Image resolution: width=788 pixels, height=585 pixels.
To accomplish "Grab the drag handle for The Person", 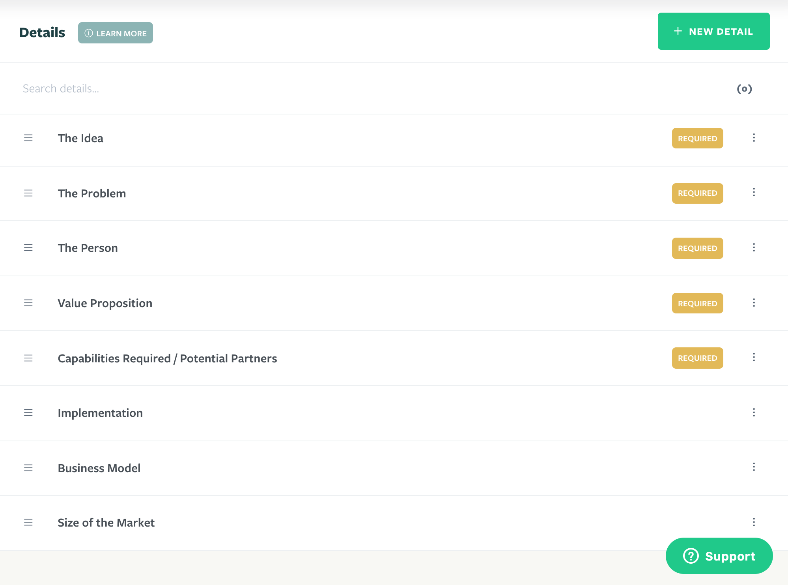I will pyautogui.click(x=28, y=247).
